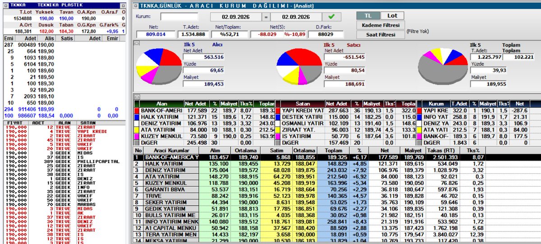Open the Saat Filtresi time filter
The height and width of the screenshot is (244, 541).
[x=380, y=35]
